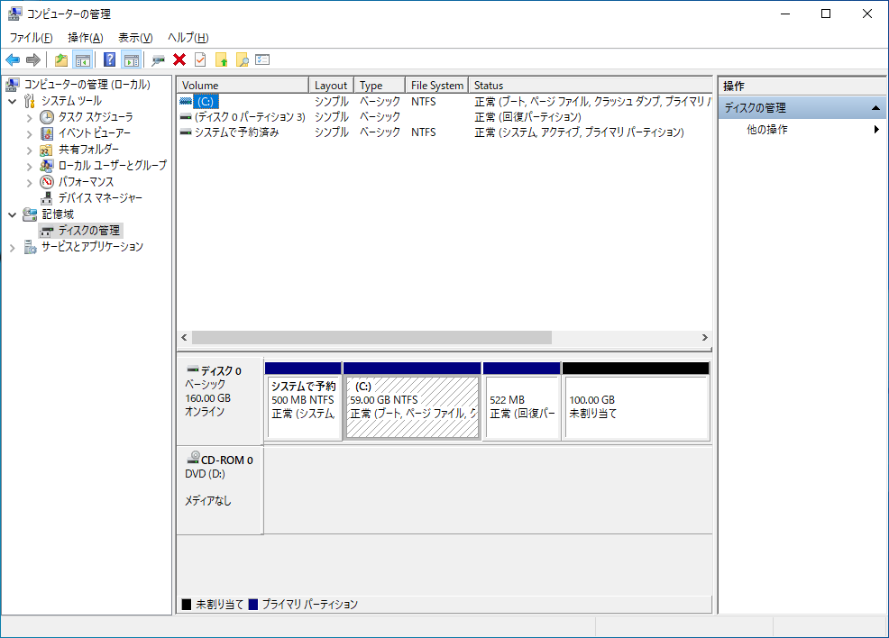The height and width of the screenshot is (638, 889).
Task: Toggle the action pane visibility icon
Action: click(x=132, y=59)
